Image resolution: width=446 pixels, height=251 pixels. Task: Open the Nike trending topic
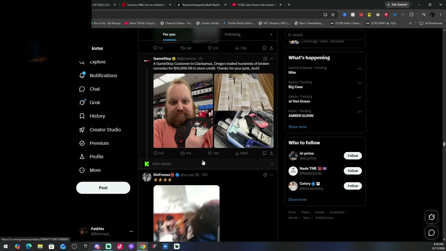pos(292,73)
